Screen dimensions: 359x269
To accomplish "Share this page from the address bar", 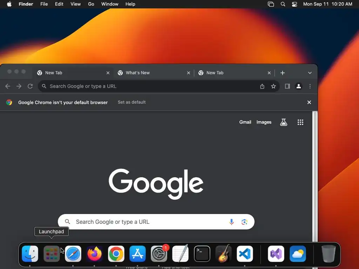I will click(x=262, y=86).
